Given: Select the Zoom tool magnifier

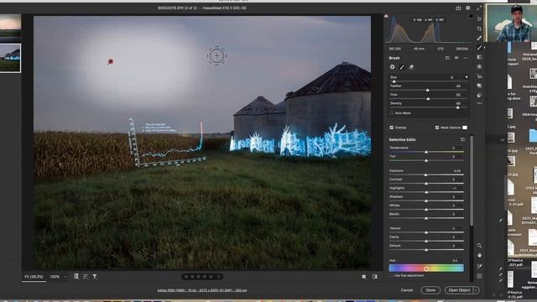Looking at the screenshot, I should (479, 246).
